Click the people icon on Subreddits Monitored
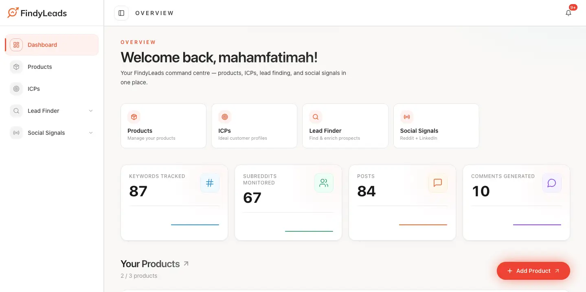 (324, 183)
